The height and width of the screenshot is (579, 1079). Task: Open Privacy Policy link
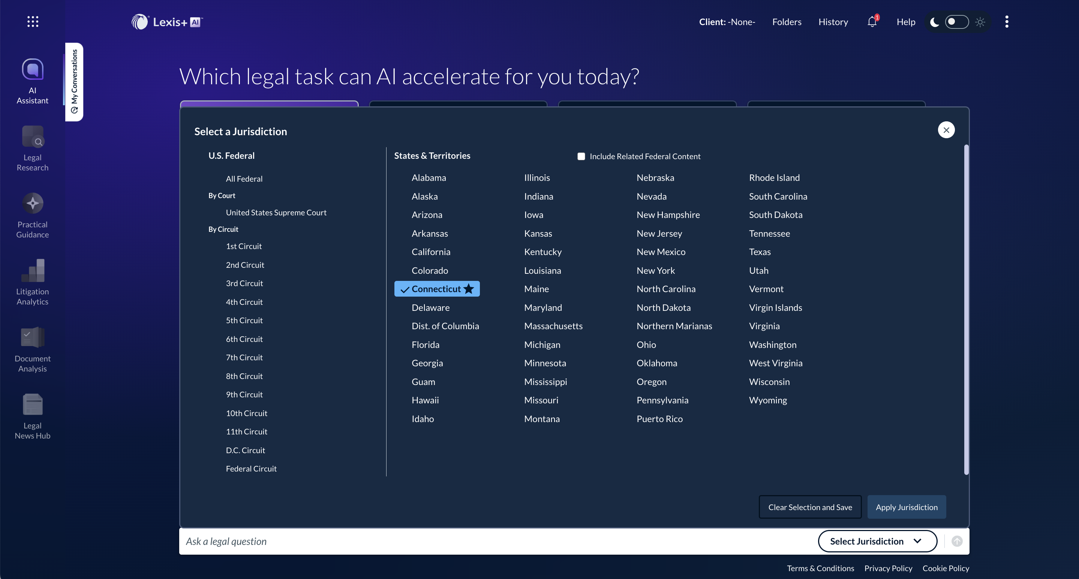(x=888, y=568)
